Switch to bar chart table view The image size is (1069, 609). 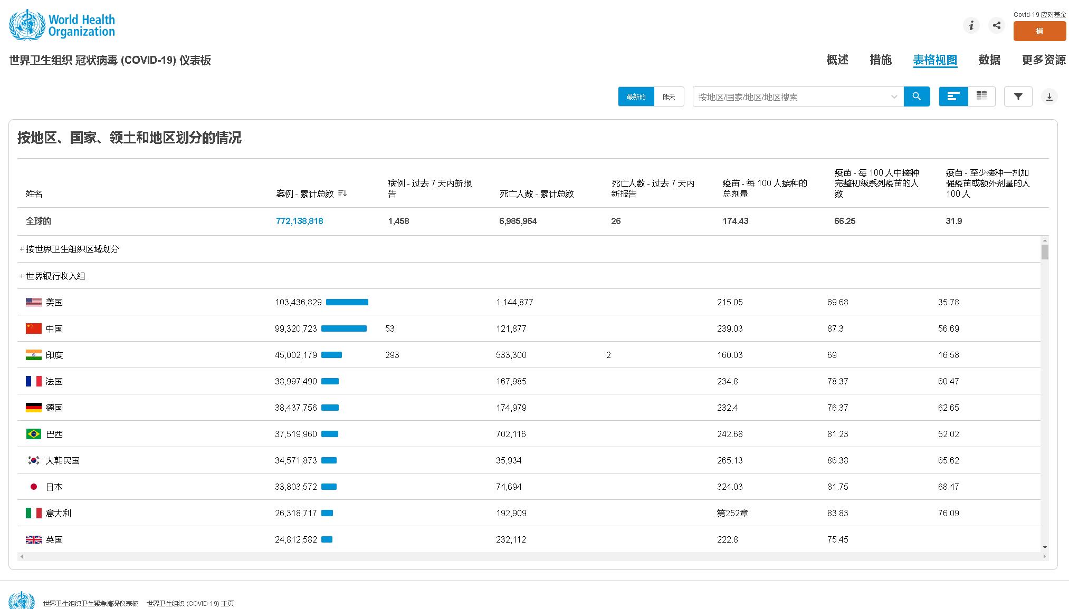click(x=953, y=96)
